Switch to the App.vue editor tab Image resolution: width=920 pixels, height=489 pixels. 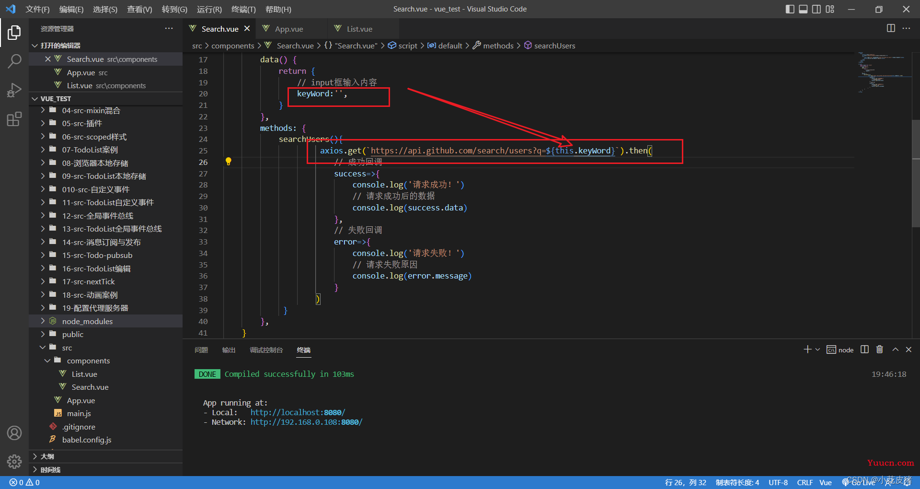[289, 29]
